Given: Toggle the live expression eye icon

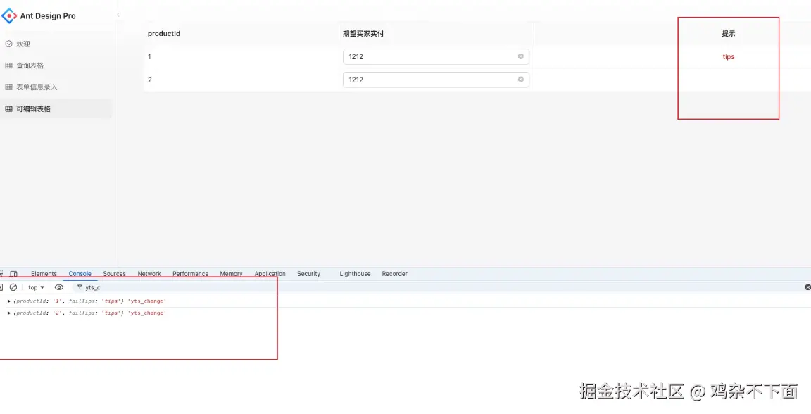Looking at the screenshot, I should point(59,287).
